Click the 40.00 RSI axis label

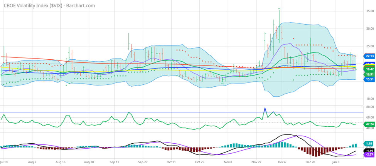pyautogui.click(x=369, y=128)
